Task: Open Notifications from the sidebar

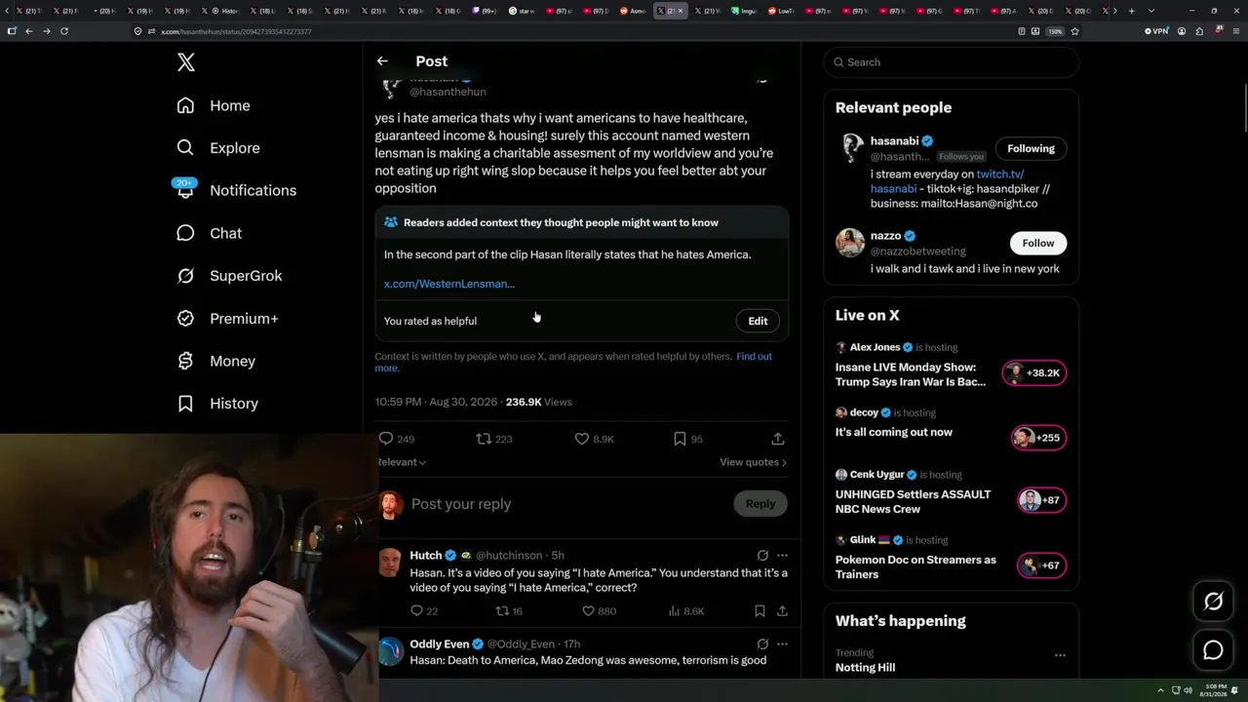Action: [236, 190]
